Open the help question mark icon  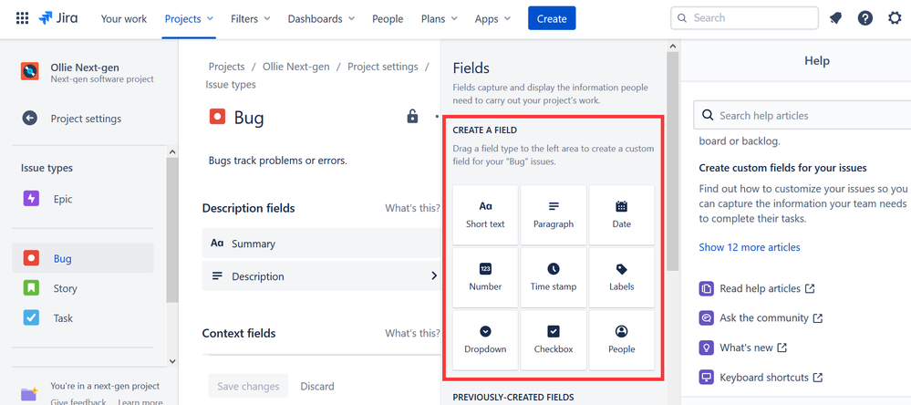[865, 18]
